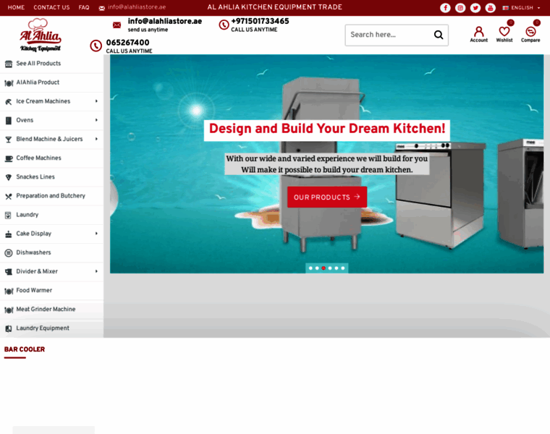Expand the Cake Display submenu

point(96,234)
